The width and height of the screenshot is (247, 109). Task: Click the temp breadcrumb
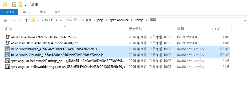pyautogui.click(x=139, y=20)
